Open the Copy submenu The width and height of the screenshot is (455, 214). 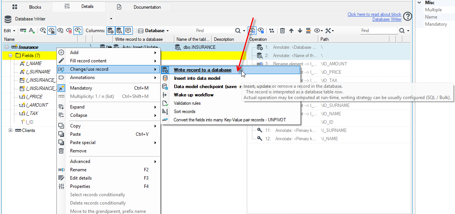pyautogui.click(x=109, y=126)
